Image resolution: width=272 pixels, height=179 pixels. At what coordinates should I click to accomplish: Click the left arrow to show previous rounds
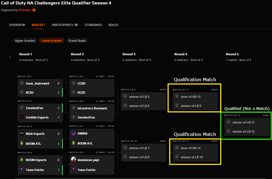coord(10,57)
